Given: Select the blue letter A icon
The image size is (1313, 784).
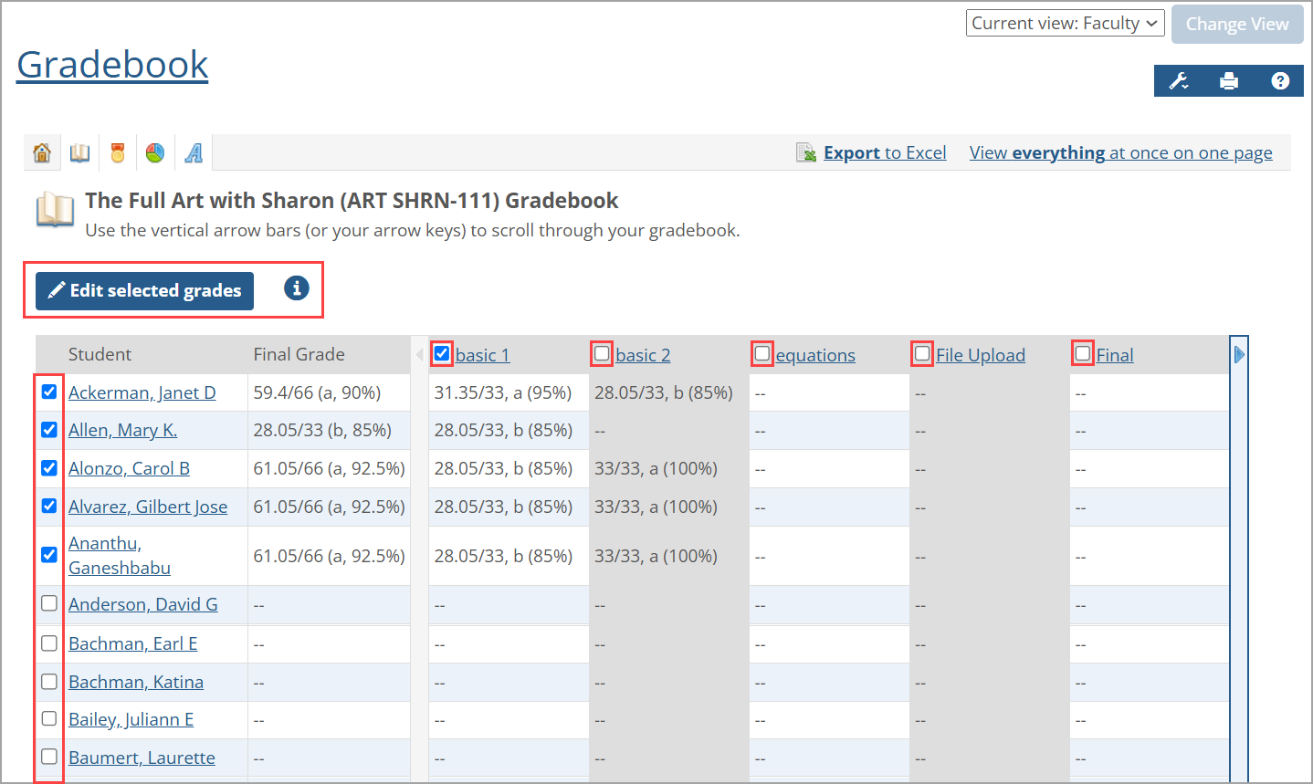Looking at the screenshot, I should point(192,152).
